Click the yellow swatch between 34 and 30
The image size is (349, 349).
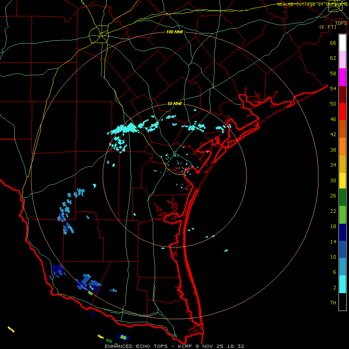pos(342,181)
